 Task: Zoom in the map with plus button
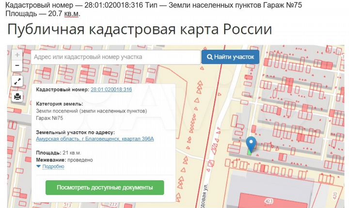coord(17,55)
